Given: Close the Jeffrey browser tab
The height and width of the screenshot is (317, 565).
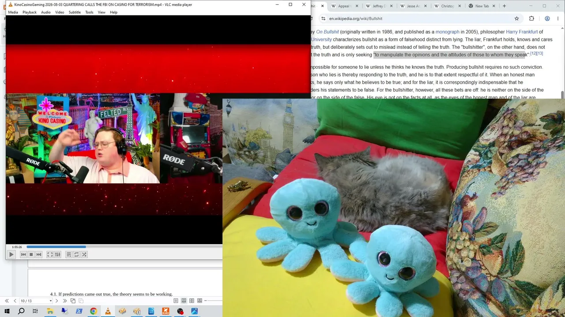Looking at the screenshot, I should (391, 6).
